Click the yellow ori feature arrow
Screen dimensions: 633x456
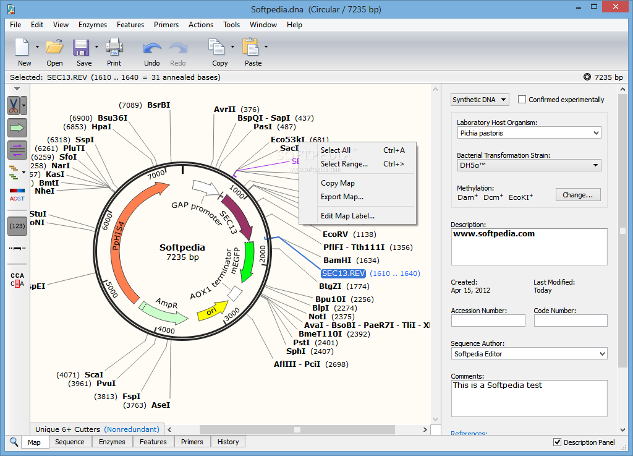tap(213, 311)
